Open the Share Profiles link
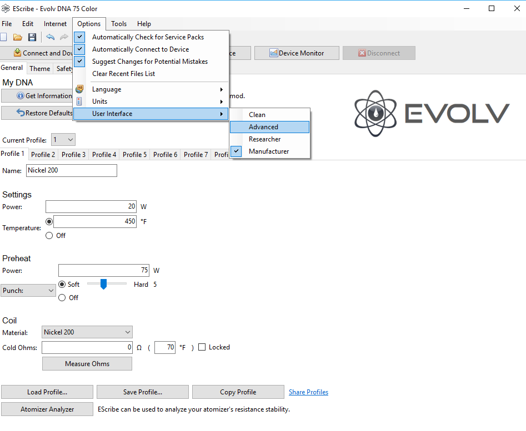This screenshot has height=431, width=526. point(308,392)
